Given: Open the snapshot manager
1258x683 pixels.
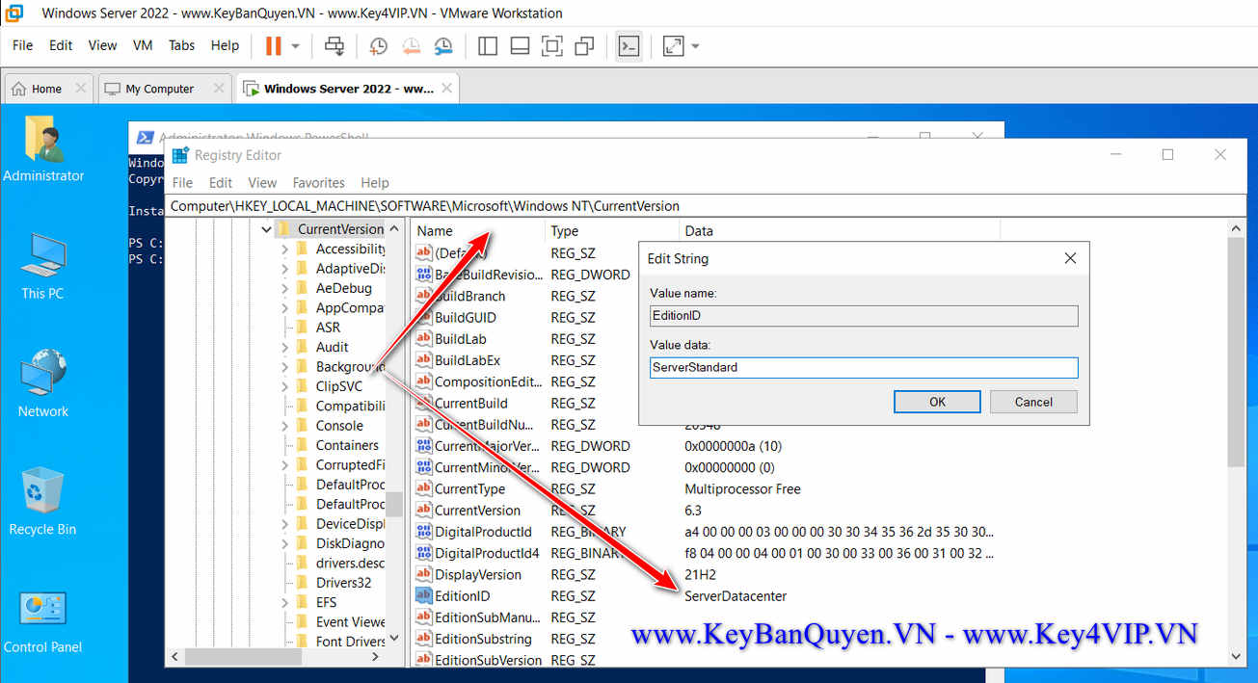Looking at the screenshot, I should [x=443, y=45].
